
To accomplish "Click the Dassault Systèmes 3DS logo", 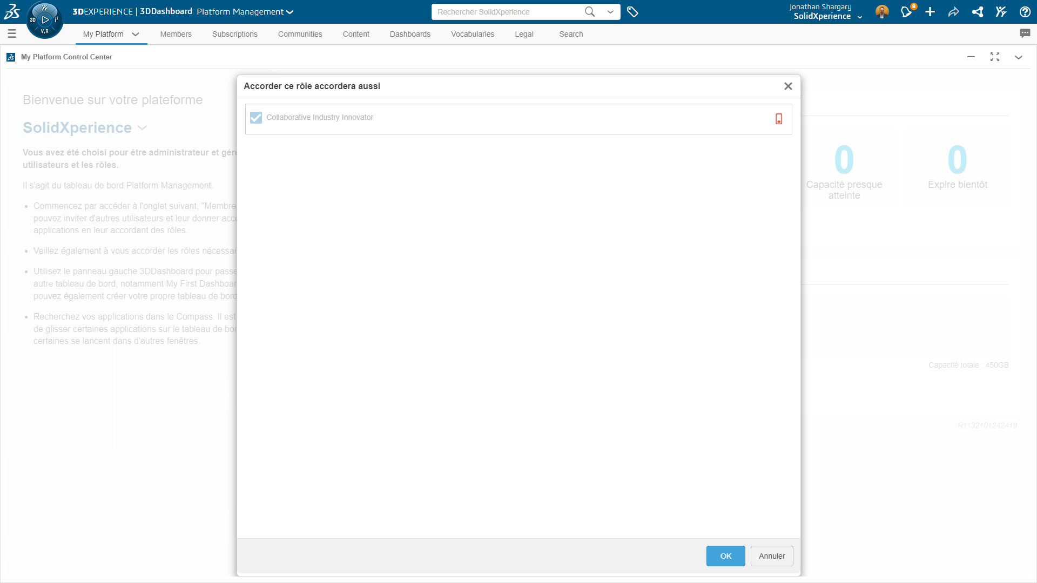I will point(12,11).
